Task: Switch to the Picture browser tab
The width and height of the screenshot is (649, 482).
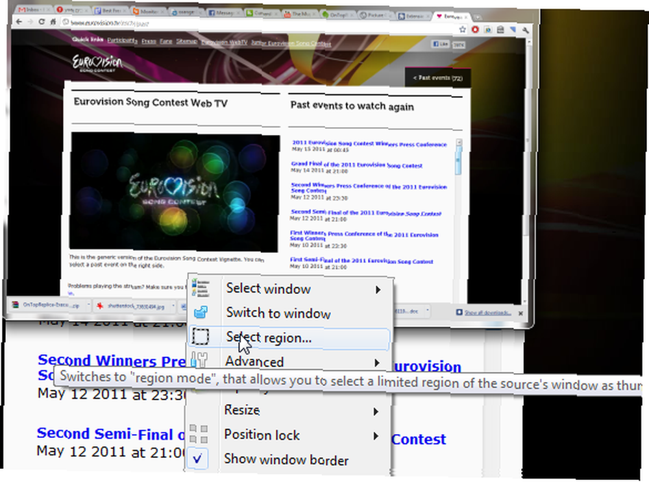Action: 375,16
